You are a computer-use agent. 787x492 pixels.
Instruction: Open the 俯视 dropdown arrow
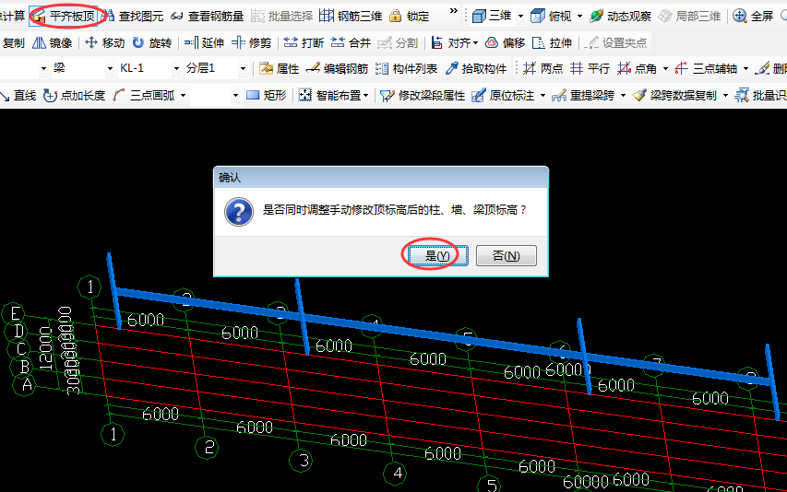(579, 17)
